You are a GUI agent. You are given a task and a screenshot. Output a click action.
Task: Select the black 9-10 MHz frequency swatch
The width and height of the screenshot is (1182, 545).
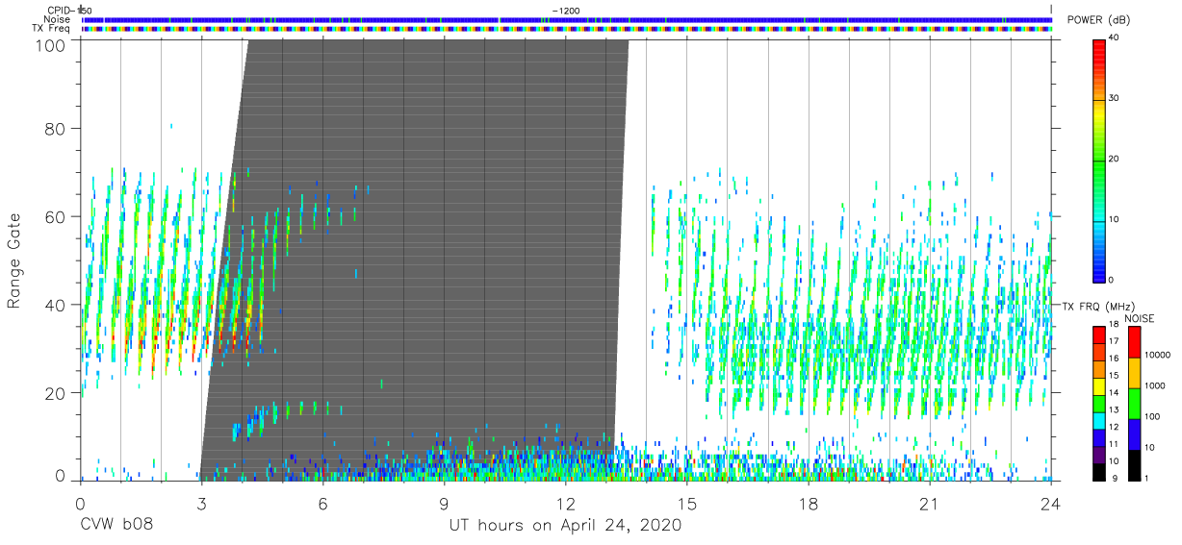(x=1099, y=470)
